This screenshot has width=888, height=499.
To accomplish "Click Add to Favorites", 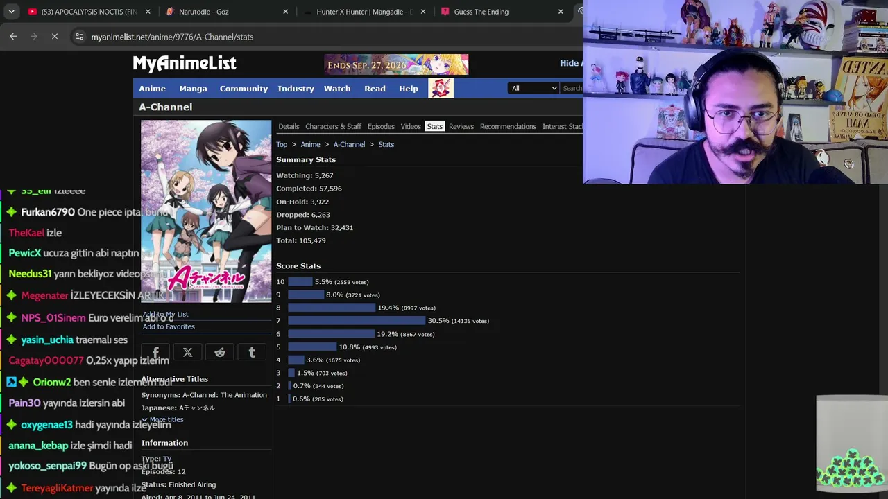I will (169, 326).
